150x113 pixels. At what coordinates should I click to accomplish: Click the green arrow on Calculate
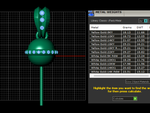pyautogui.click(x=135, y=99)
